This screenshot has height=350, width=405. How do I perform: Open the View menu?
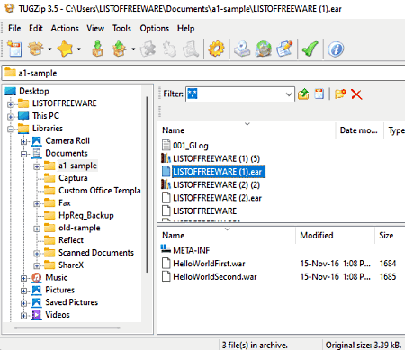tap(95, 28)
